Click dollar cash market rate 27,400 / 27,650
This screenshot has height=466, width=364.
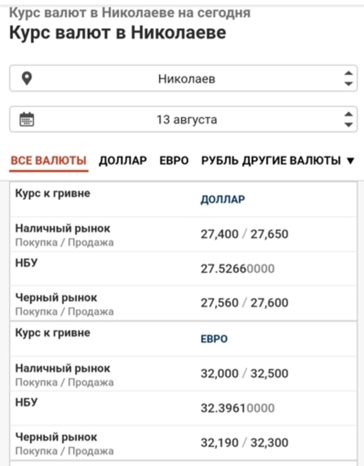click(245, 234)
